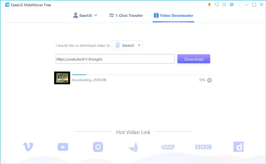Click the Hot Video Link heading

[x=133, y=132]
